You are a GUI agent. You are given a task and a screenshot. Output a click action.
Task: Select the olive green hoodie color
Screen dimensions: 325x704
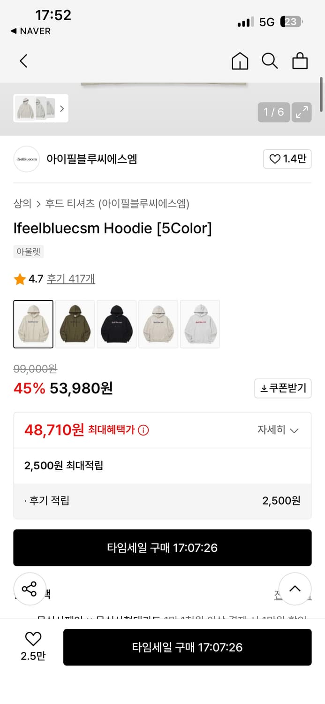tap(75, 324)
